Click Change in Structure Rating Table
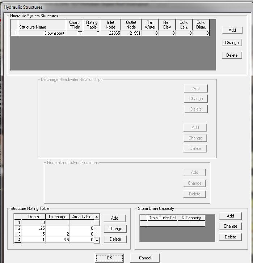Image resolution: width=253 pixels, height=263 pixels. [115, 229]
